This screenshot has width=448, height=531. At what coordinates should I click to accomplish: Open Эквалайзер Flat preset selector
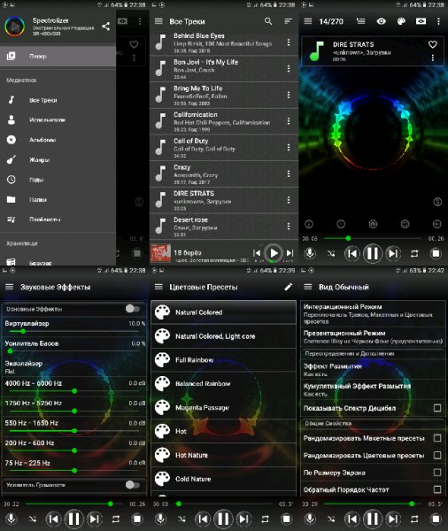(73, 367)
